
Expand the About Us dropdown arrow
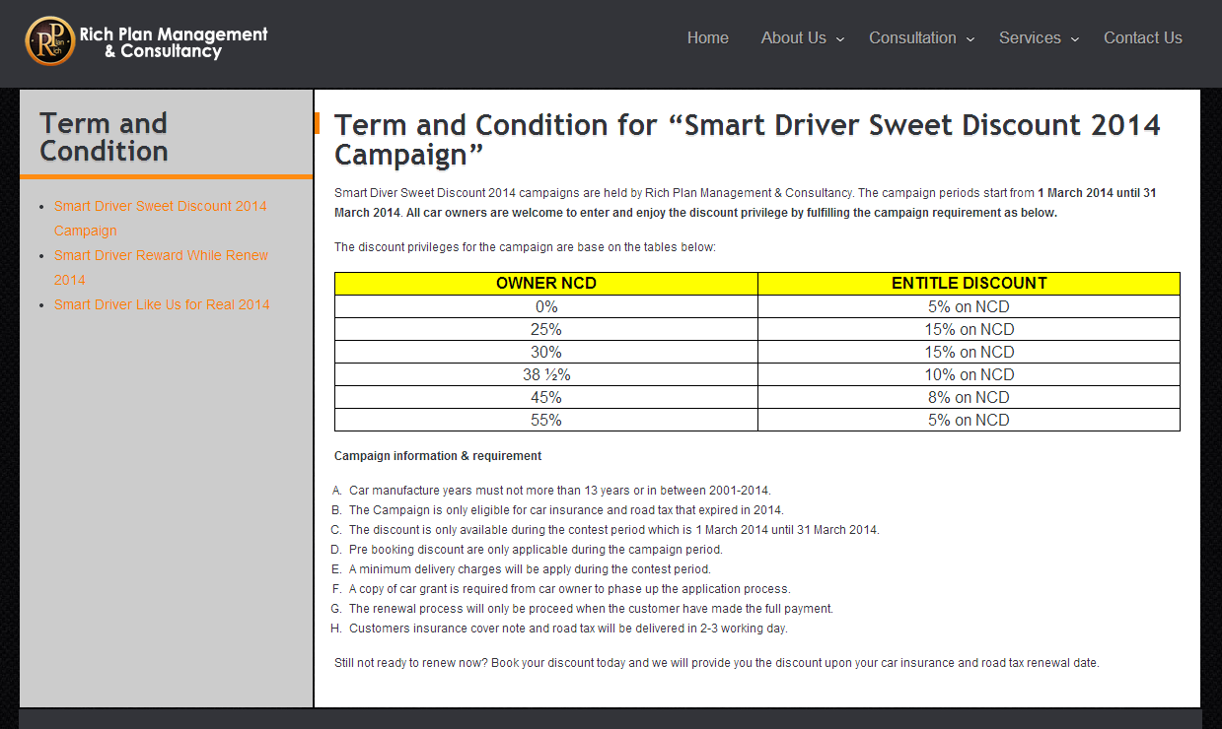[x=840, y=39]
